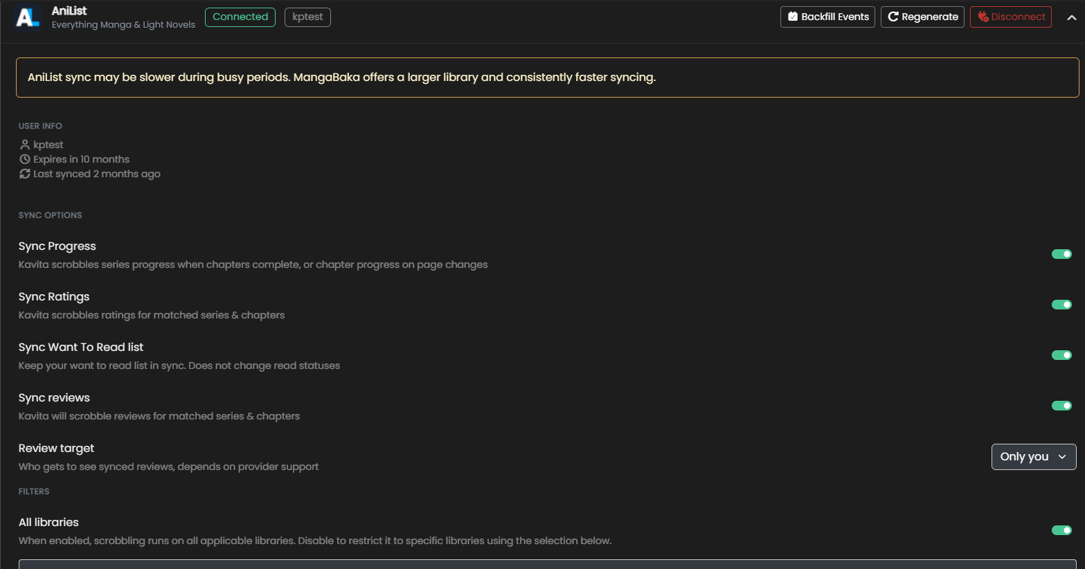This screenshot has width=1085, height=569.
Task: Toggle the Sync Progress switch
Action: [1061, 254]
